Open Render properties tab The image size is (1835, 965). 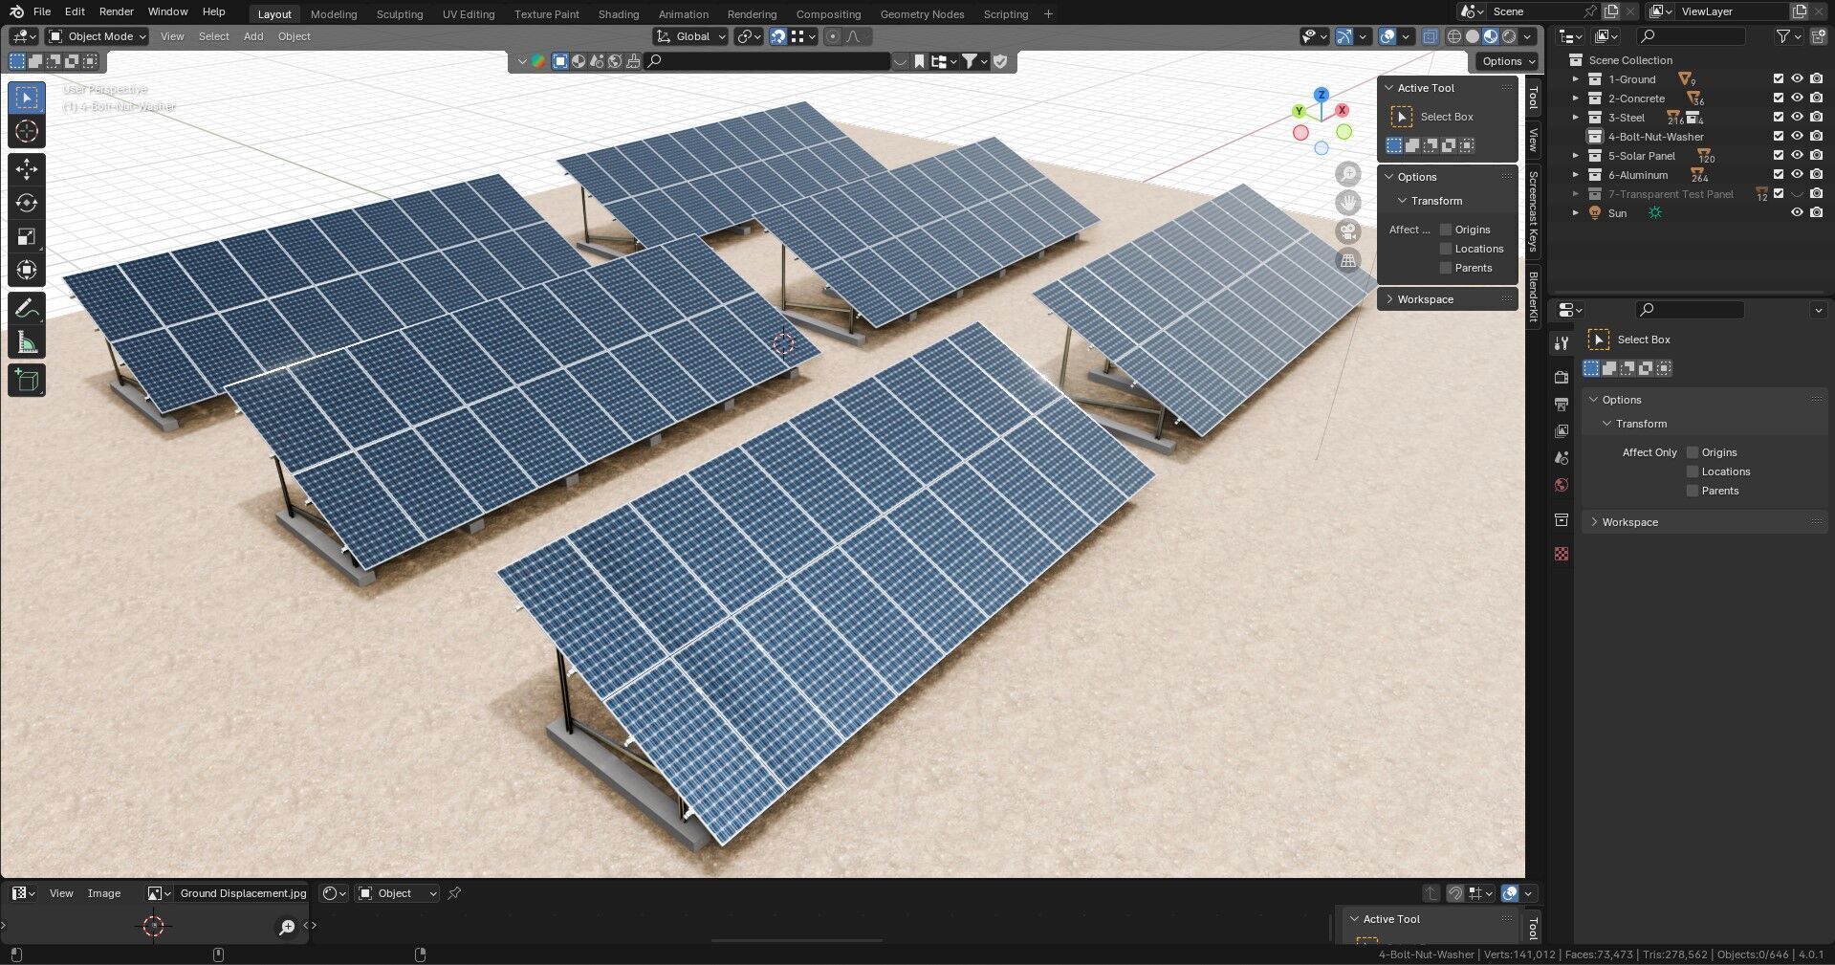coord(1562,378)
